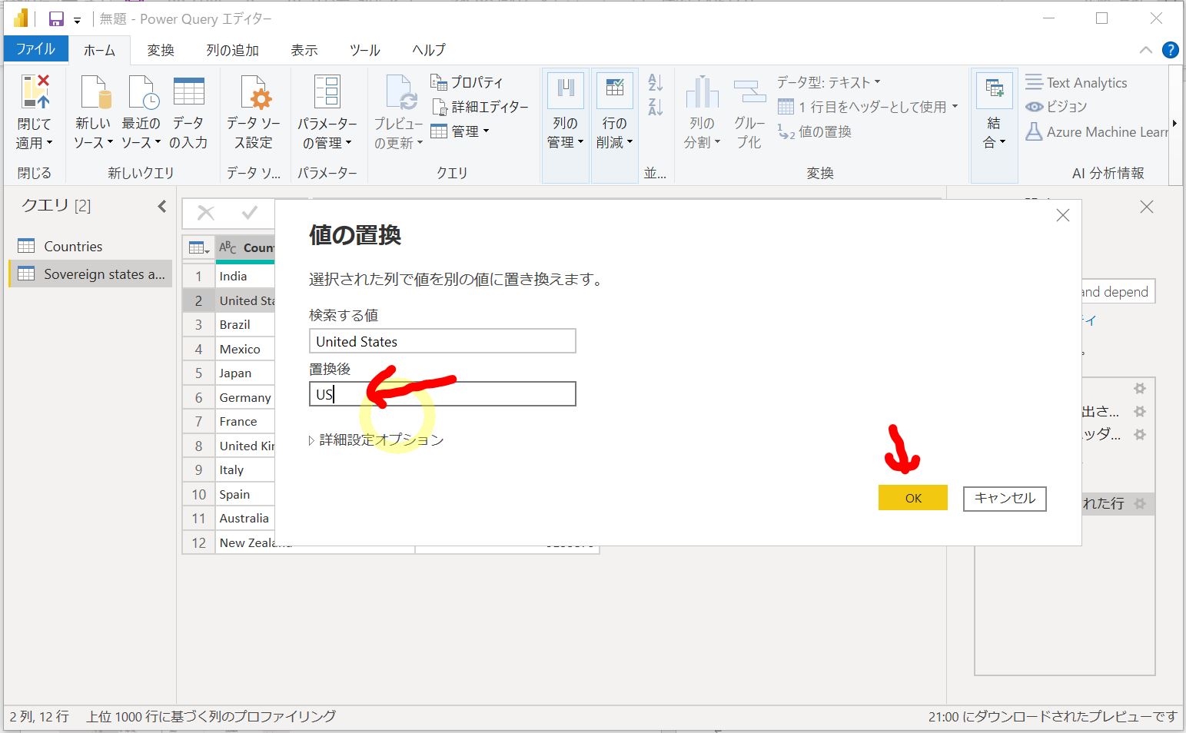
Task: Click the Manage Columns (列の管理) icon
Action: pos(566,91)
